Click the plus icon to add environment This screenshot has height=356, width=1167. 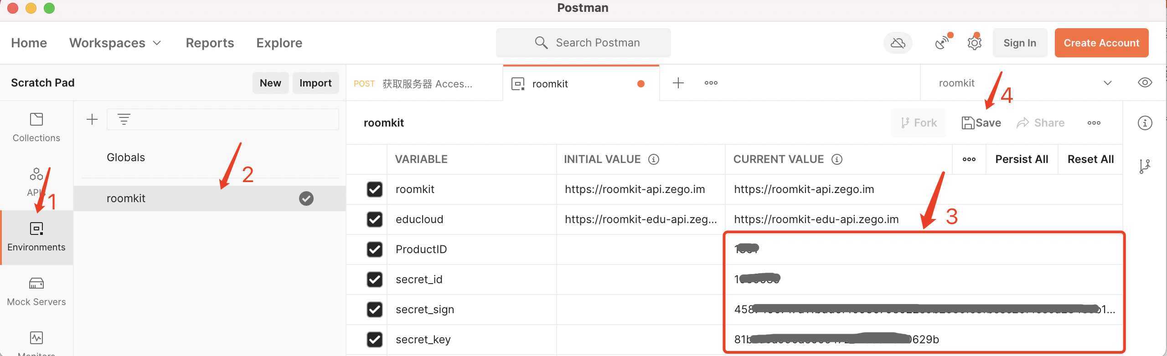pos(92,119)
